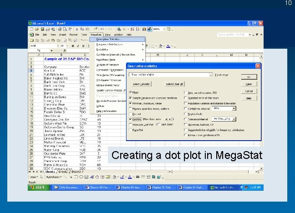295x213 pixels.
Task: Click the Windows Start button
Action: pyautogui.click(x=39, y=188)
